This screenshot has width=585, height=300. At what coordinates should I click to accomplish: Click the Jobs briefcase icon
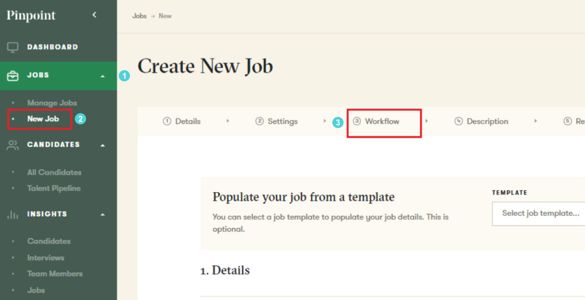(12, 76)
